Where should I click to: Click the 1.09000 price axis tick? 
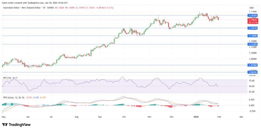pos(253,59)
